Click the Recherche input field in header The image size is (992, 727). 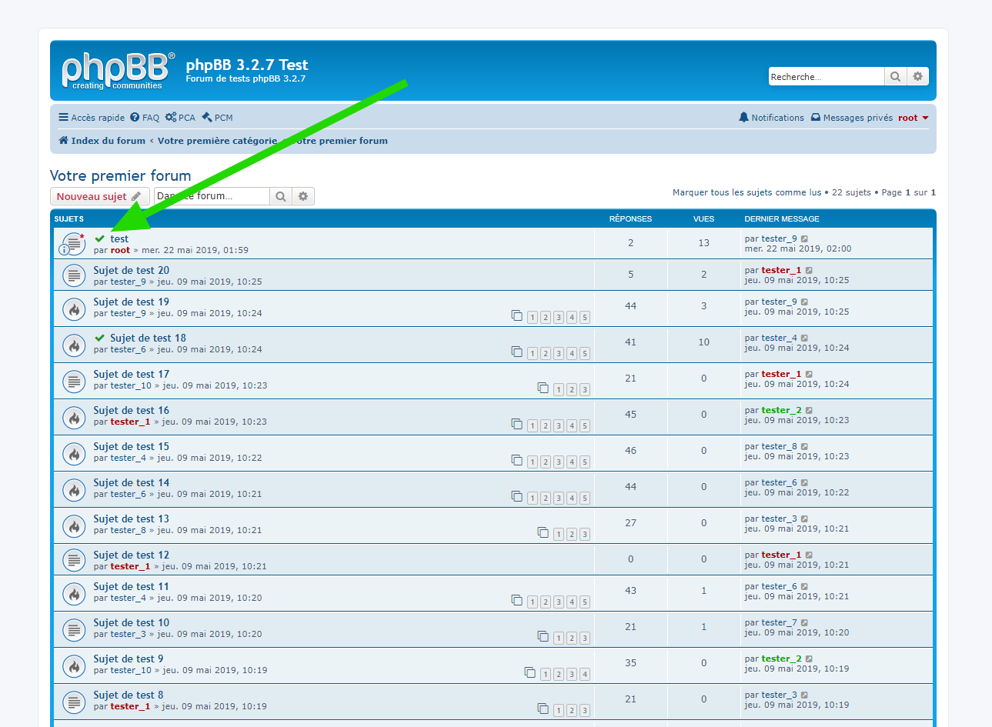pyautogui.click(x=825, y=76)
